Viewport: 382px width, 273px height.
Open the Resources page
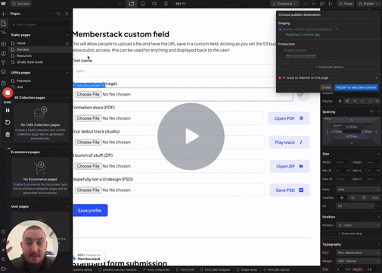[24, 56]
